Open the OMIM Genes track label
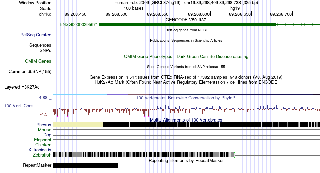Screen dimensions: 320x173 (x=38, y=61)
